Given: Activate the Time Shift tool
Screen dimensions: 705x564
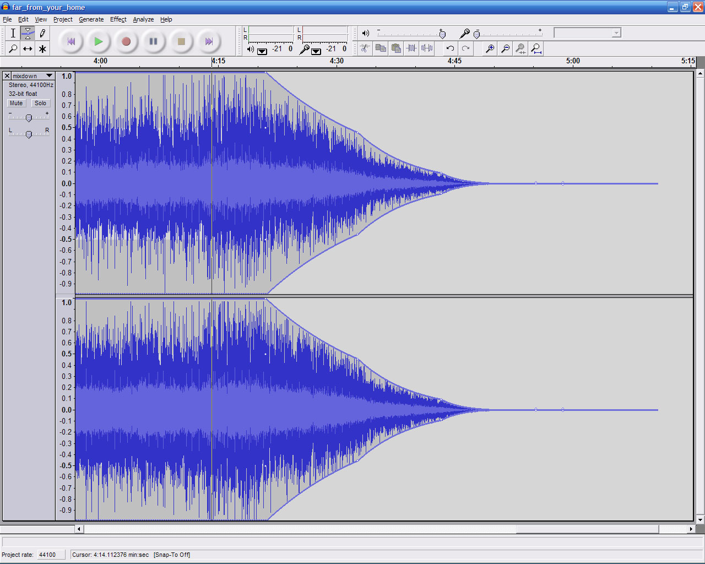Looking at the screenshot, I should [28, 49].
